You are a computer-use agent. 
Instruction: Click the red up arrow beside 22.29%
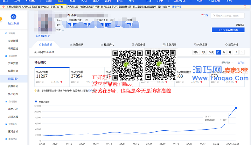point(201,82)
